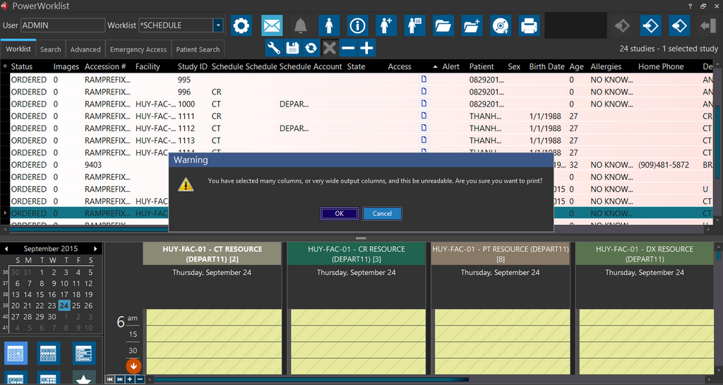This screenshot has height=385, width=723.
Task: Click the patient information icon
Action: point(358,26)
